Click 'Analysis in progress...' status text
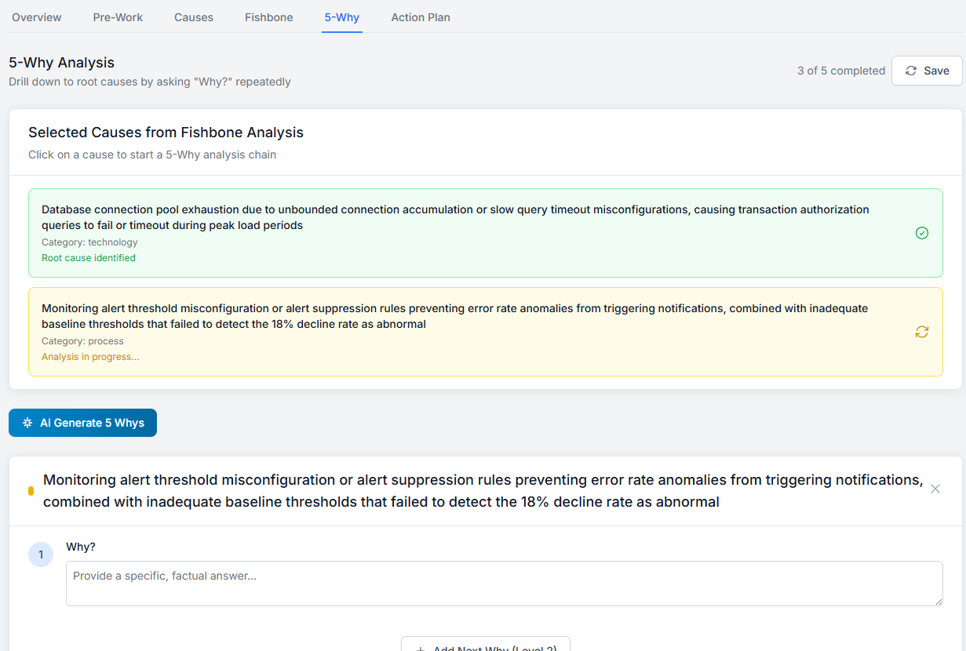Viewport: 966px width, 651px height. (x=90, y=357)
